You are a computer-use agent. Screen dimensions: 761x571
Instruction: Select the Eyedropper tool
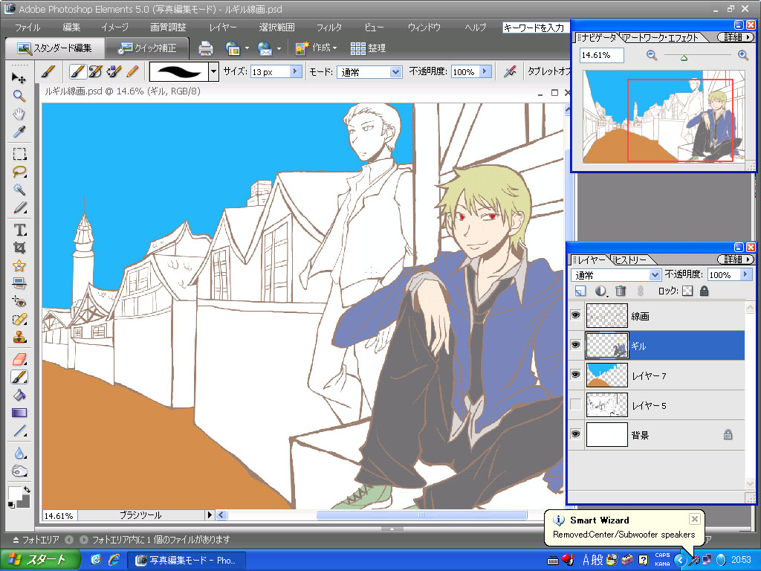tap(19, 132)
